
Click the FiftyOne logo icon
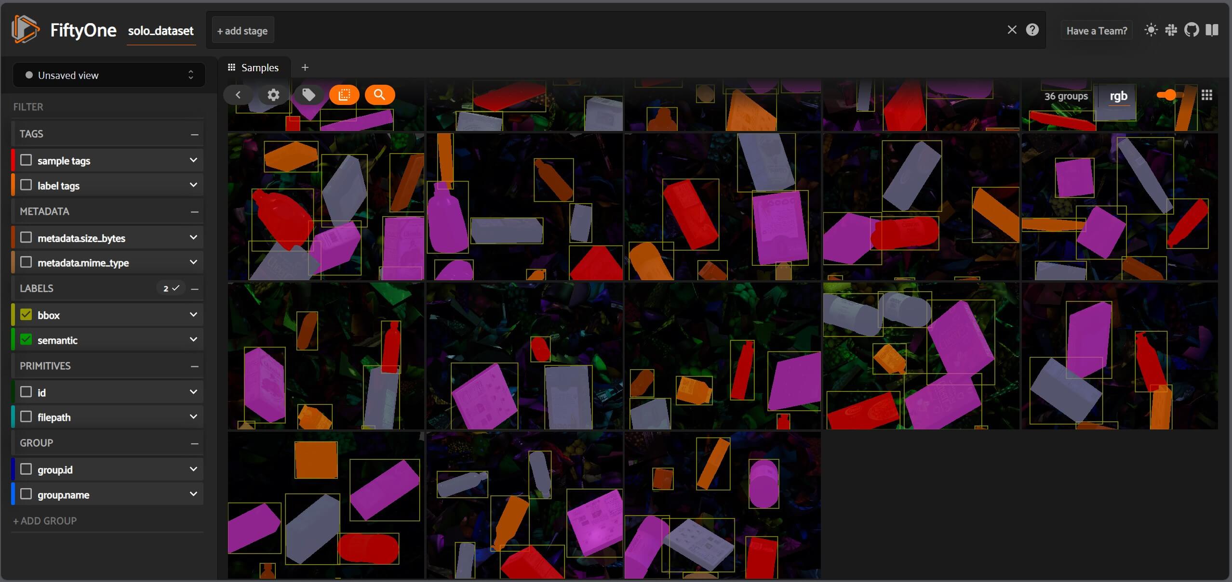(25, 30)
